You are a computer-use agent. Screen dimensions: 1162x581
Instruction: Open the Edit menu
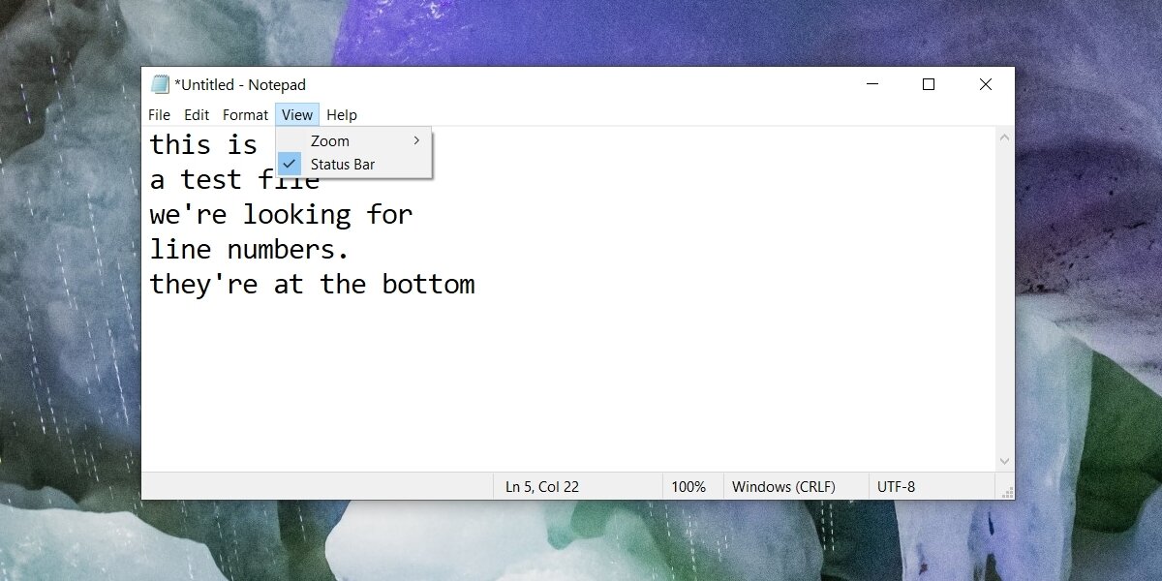(197, 114)
